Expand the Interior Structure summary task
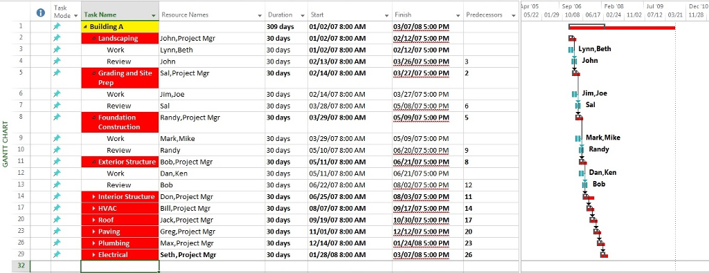The height and width of the screenshot is (273, 709). click(93, 197)
